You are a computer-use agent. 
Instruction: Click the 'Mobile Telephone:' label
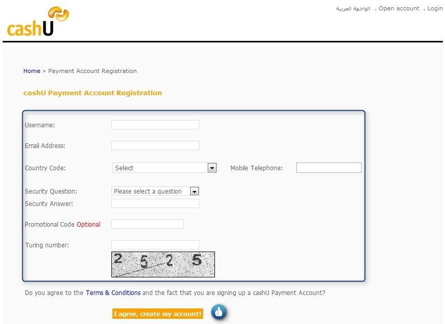256,168
